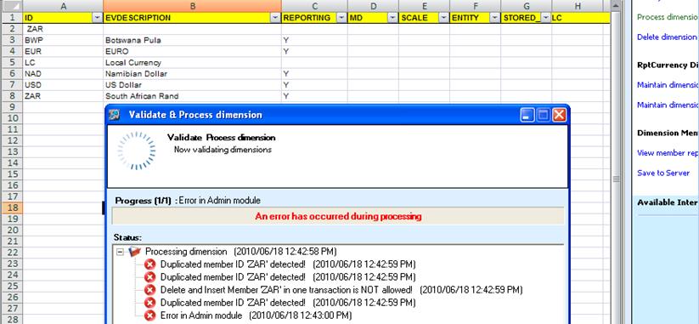Click the Local Currency cell
Screen dimensions: 699x324
tap(192, 62)
